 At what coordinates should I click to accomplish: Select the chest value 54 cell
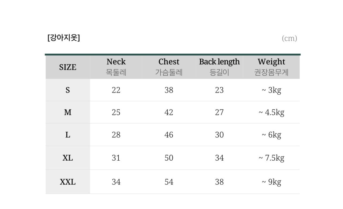point(169,182)
